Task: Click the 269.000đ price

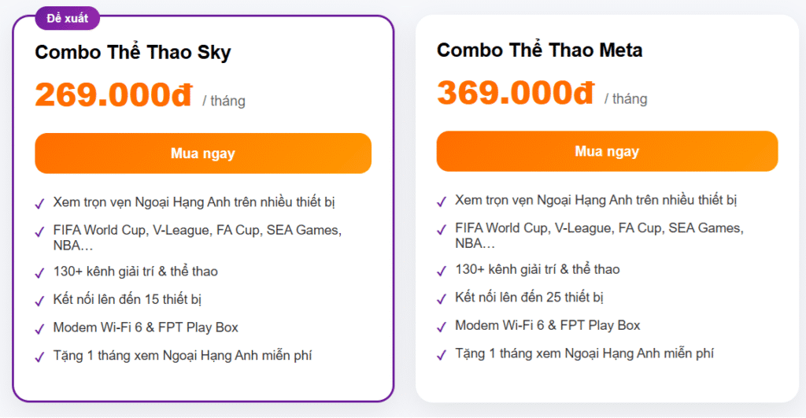Action: click(x=113, y=96)
